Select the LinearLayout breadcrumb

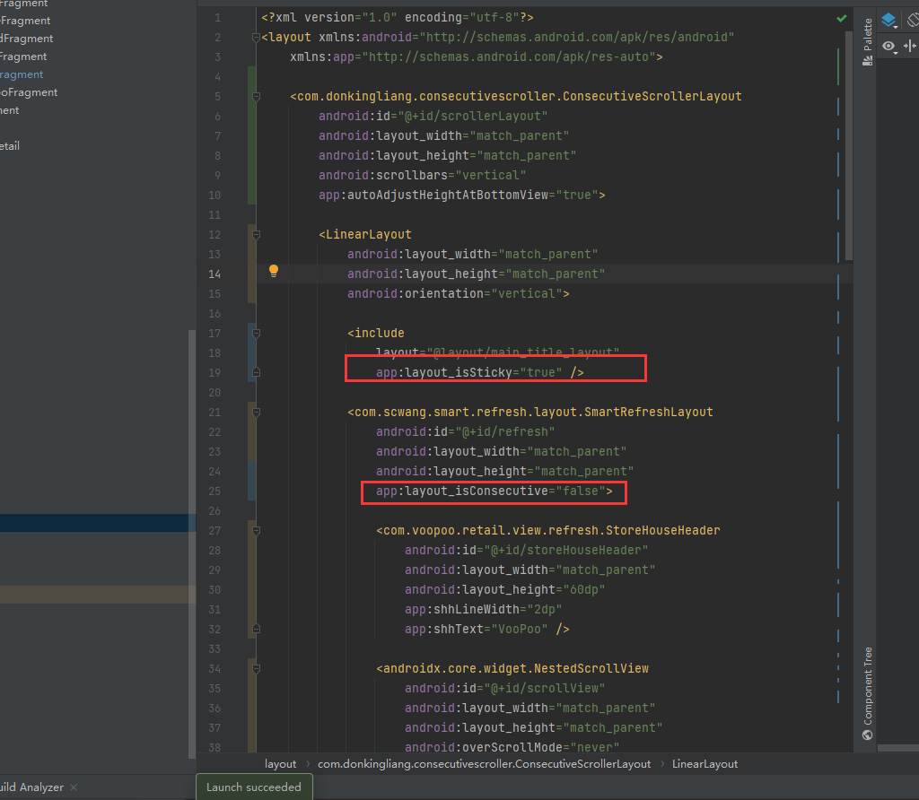point(705,764)
